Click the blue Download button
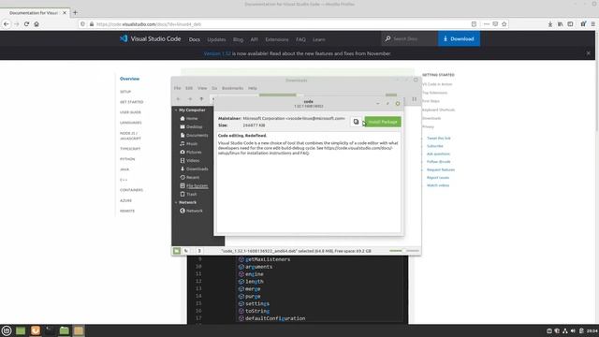The width and height of the screenshot is (599, 337). [459, 39]
